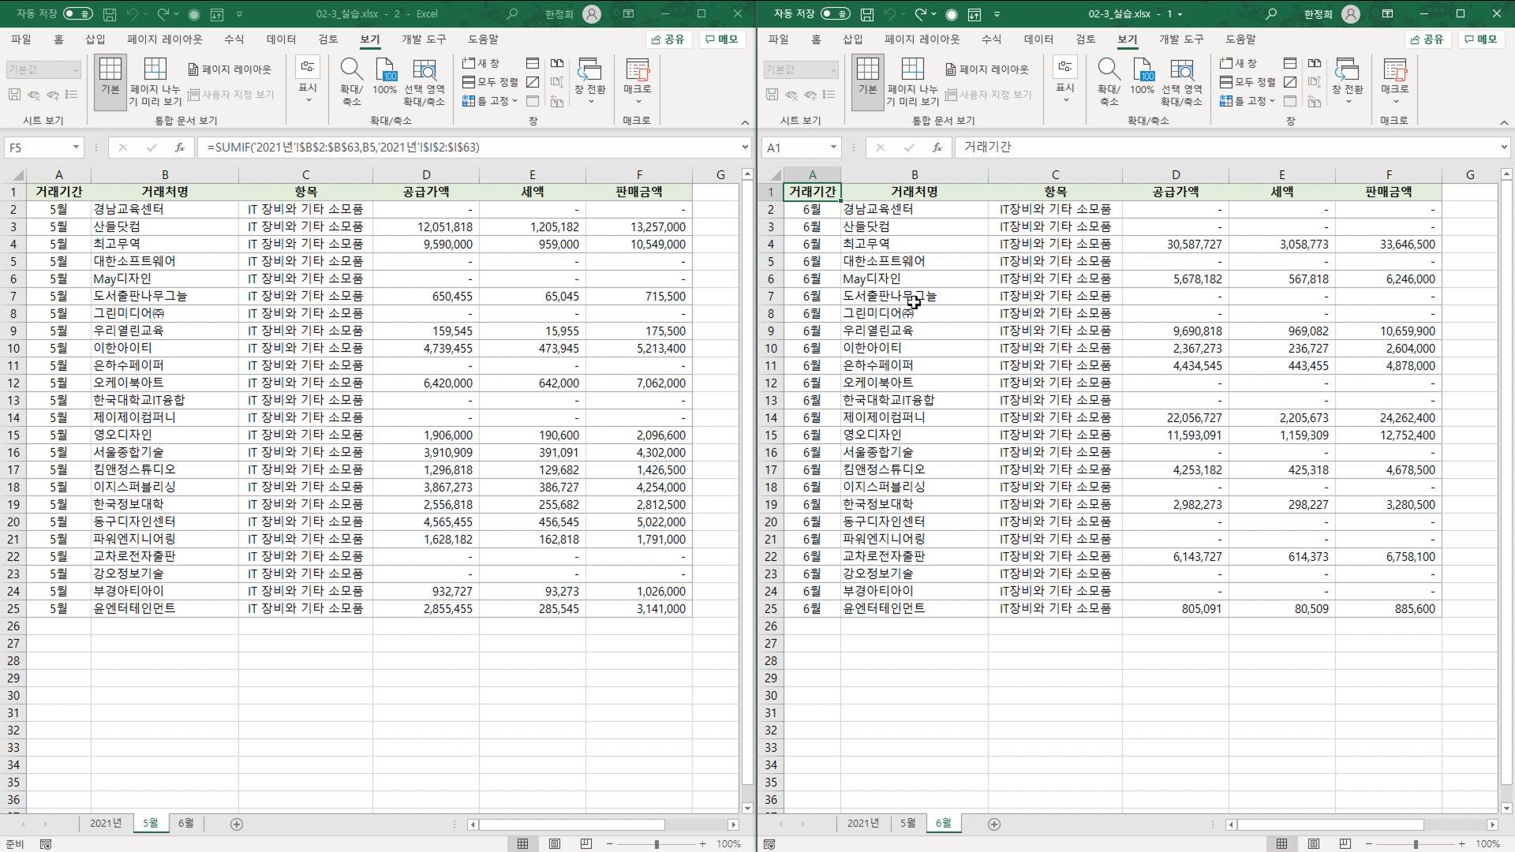This screenshot has height=852, width=1515.
Task: Toggle AutoSave switch in right window
Action: pyautogui.click(x=835, y=13)
